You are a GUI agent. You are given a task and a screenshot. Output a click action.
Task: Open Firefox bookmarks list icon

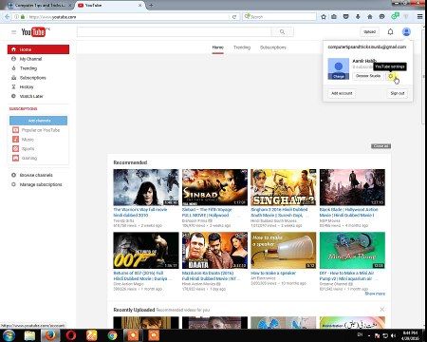[x=334, y=17]
